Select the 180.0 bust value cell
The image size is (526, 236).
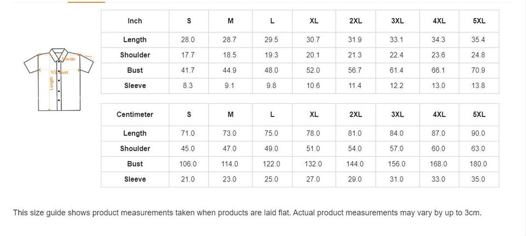pyautogui.click(x=478, y=164)
